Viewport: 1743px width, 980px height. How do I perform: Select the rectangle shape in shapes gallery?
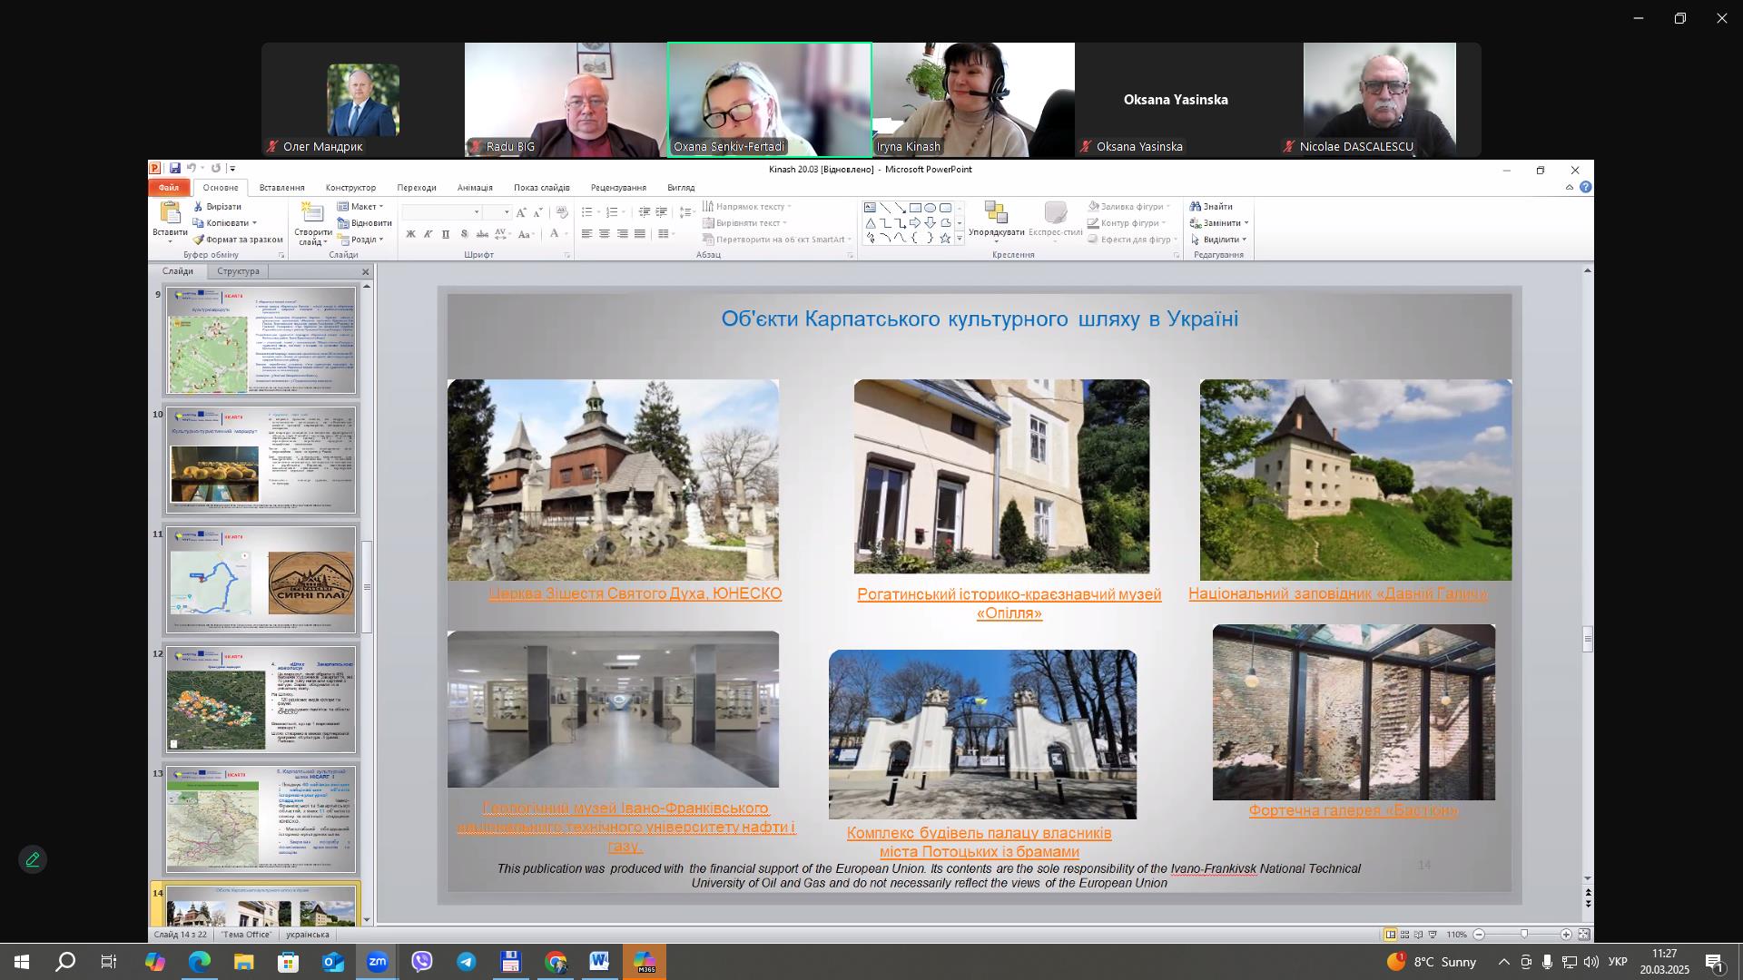coord(915,208)
